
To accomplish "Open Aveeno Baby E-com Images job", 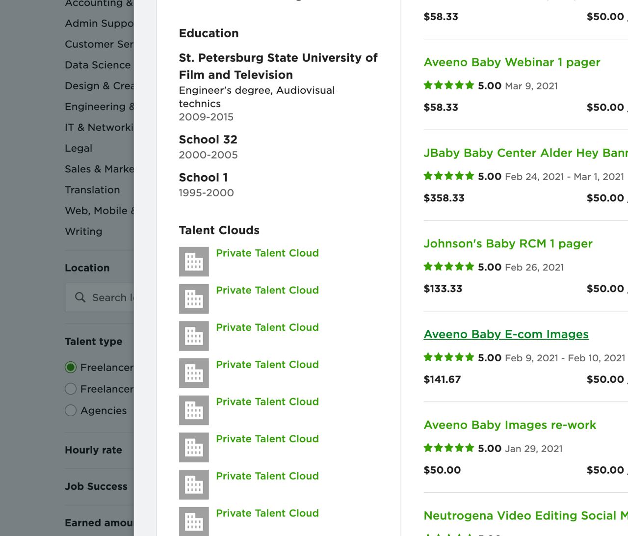I will [506, 334].
